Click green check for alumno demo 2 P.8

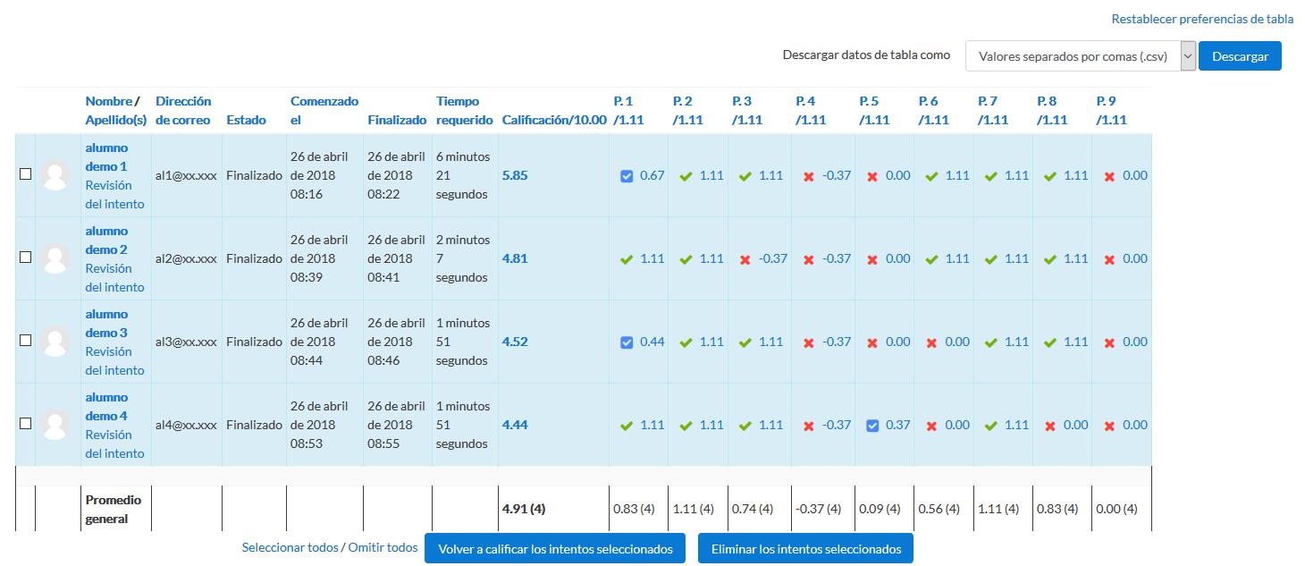(1050, 259)
